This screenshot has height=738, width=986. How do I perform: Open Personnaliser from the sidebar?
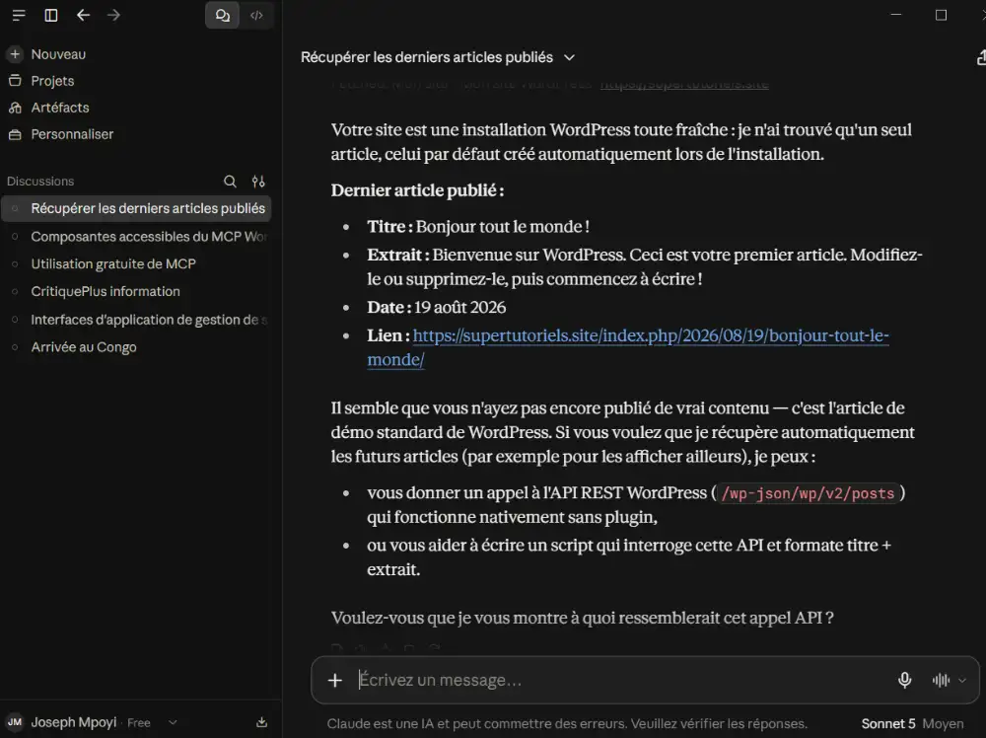72,134
